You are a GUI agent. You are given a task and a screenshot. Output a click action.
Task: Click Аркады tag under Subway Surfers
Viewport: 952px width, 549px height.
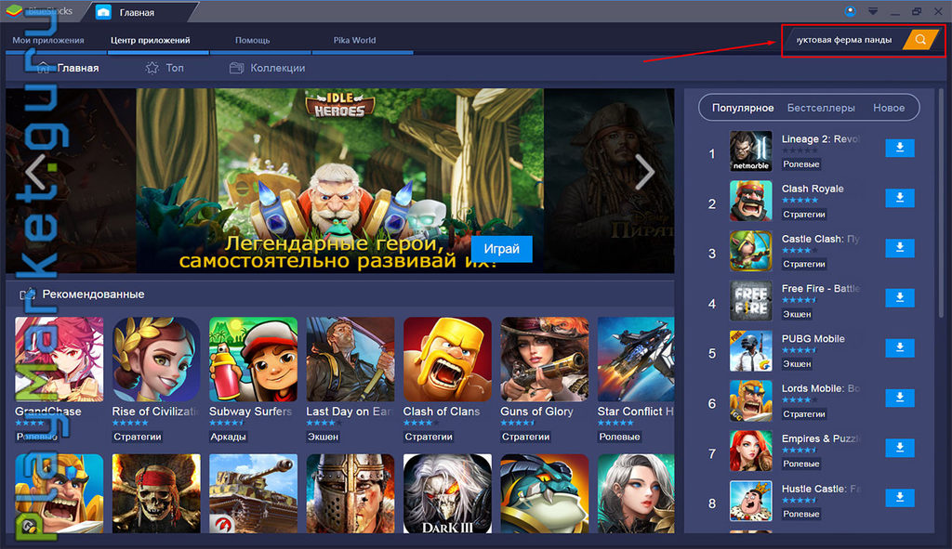pyautogui.click(x=228, y=437)
